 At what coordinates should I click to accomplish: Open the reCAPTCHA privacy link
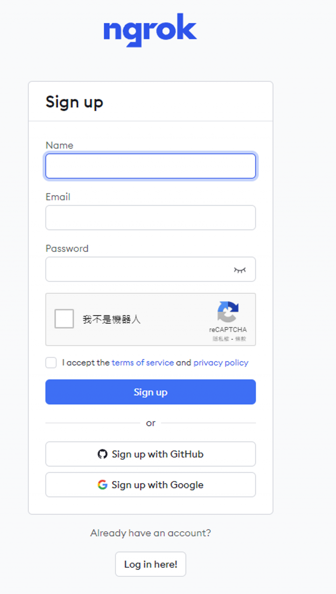point(220,339)
